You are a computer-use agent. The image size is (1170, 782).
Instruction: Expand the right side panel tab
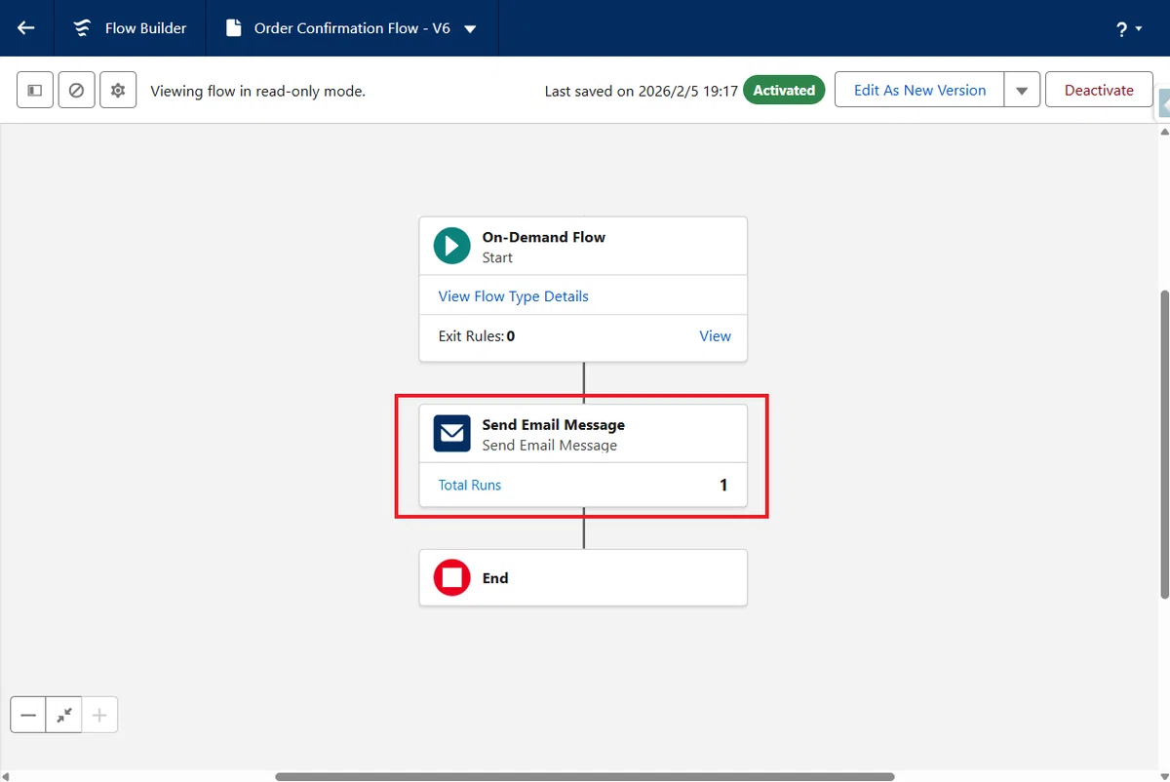pos(1163,103)
